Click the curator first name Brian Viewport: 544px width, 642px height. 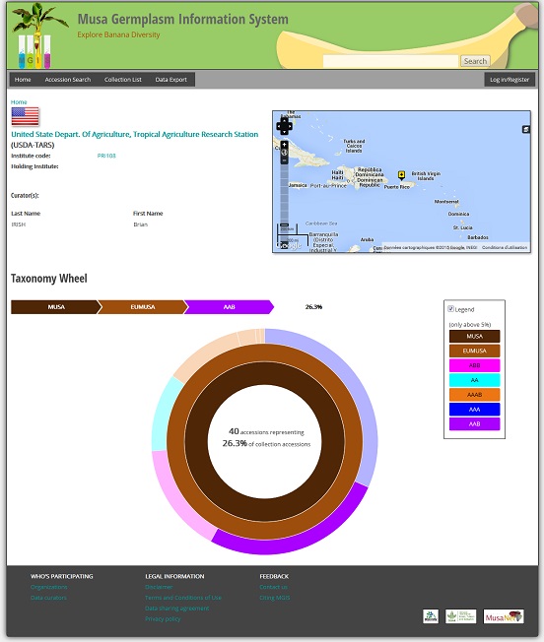pyautogui.click(x=141, y=225)
